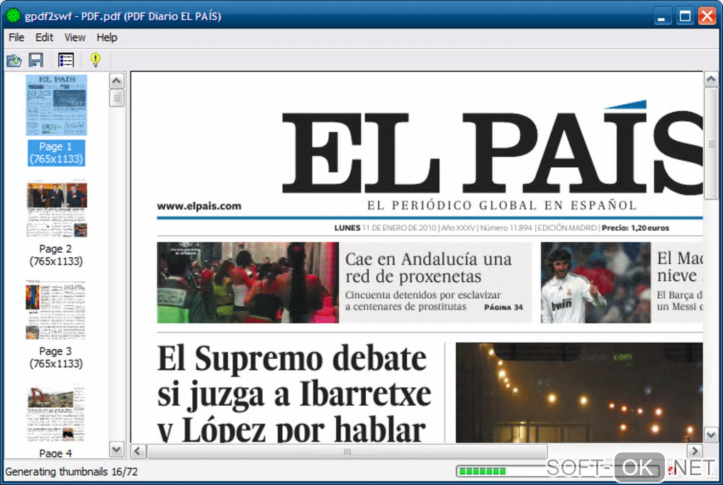
Task: Open a PDF file with the folder icon
Action: point(14,60)
